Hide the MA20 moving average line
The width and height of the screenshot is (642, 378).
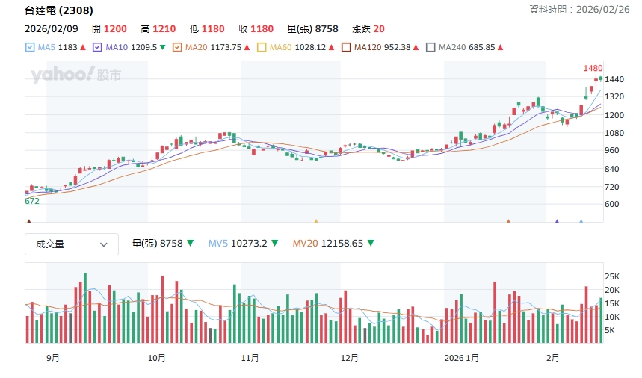click(178, 47)
